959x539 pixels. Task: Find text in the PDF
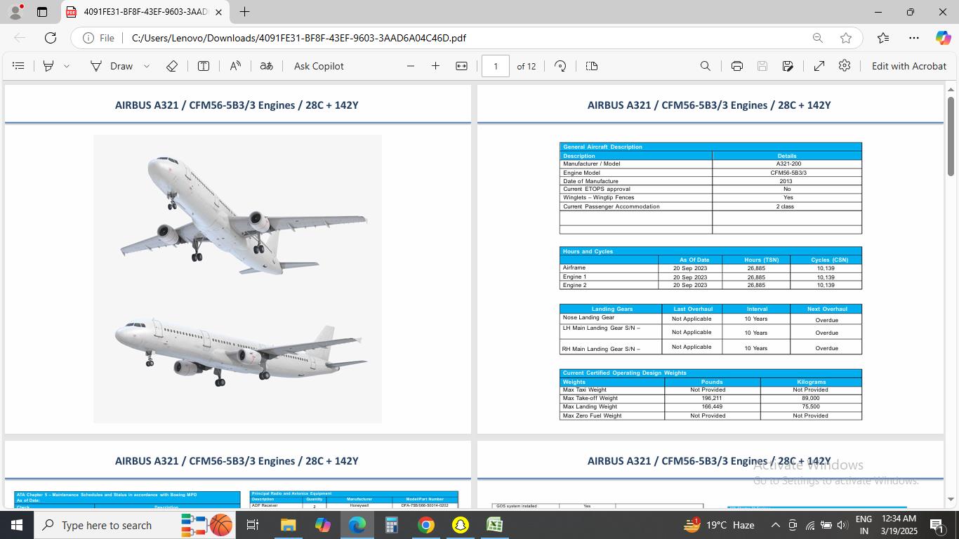[706, 66]
